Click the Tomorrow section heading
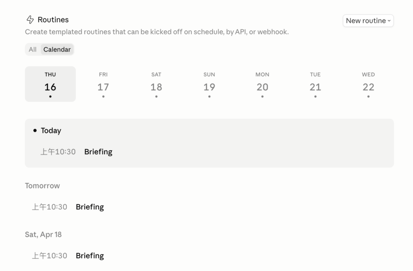413x271 pixels. point(42,186)
